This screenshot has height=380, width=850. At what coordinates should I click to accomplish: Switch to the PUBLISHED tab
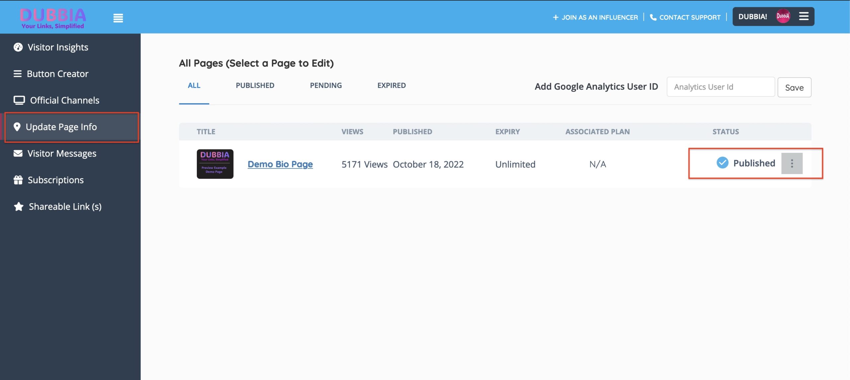[x=255, y=86]
